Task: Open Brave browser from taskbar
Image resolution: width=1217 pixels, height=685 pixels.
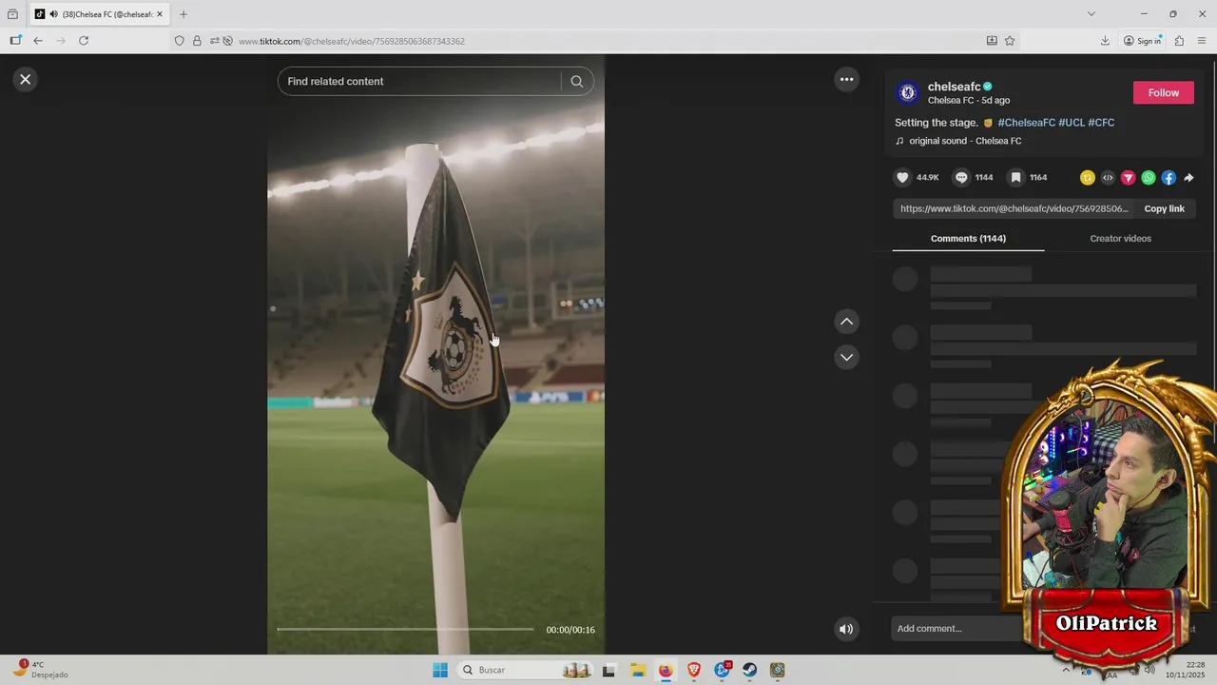Action: coord(693,670)
